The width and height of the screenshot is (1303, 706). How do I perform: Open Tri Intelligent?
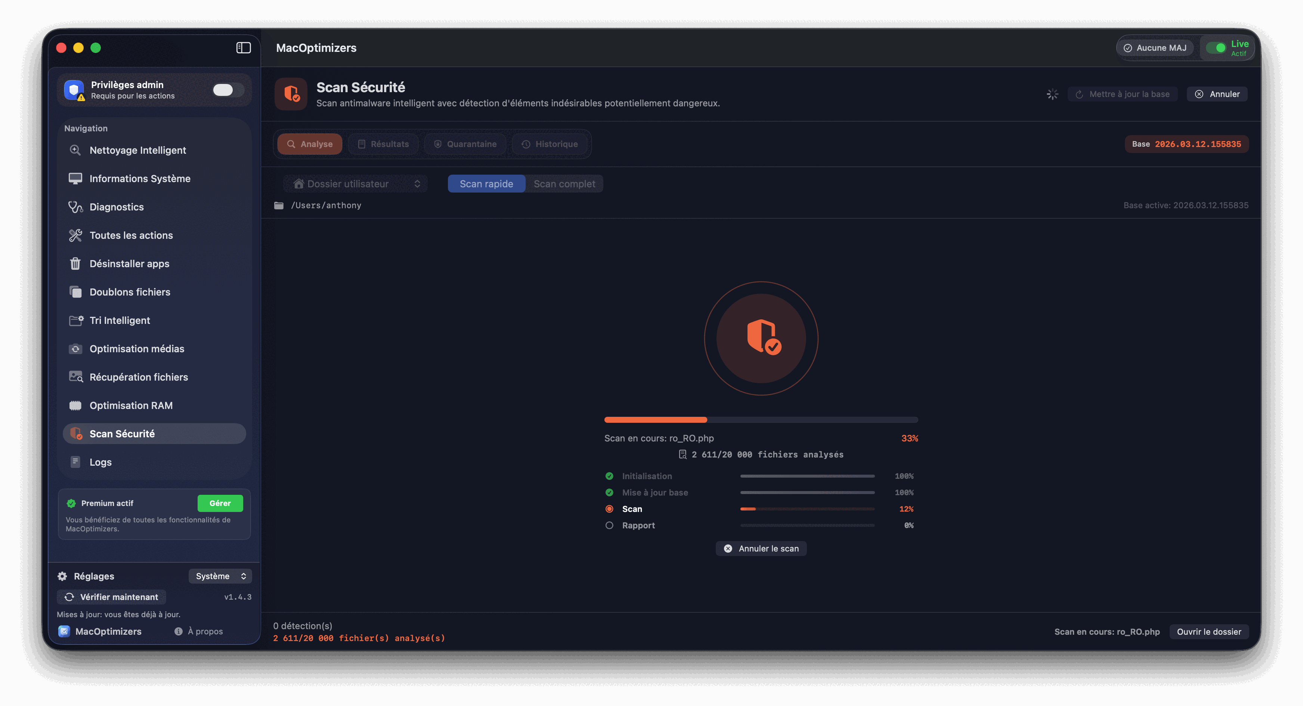coord(120,320)
